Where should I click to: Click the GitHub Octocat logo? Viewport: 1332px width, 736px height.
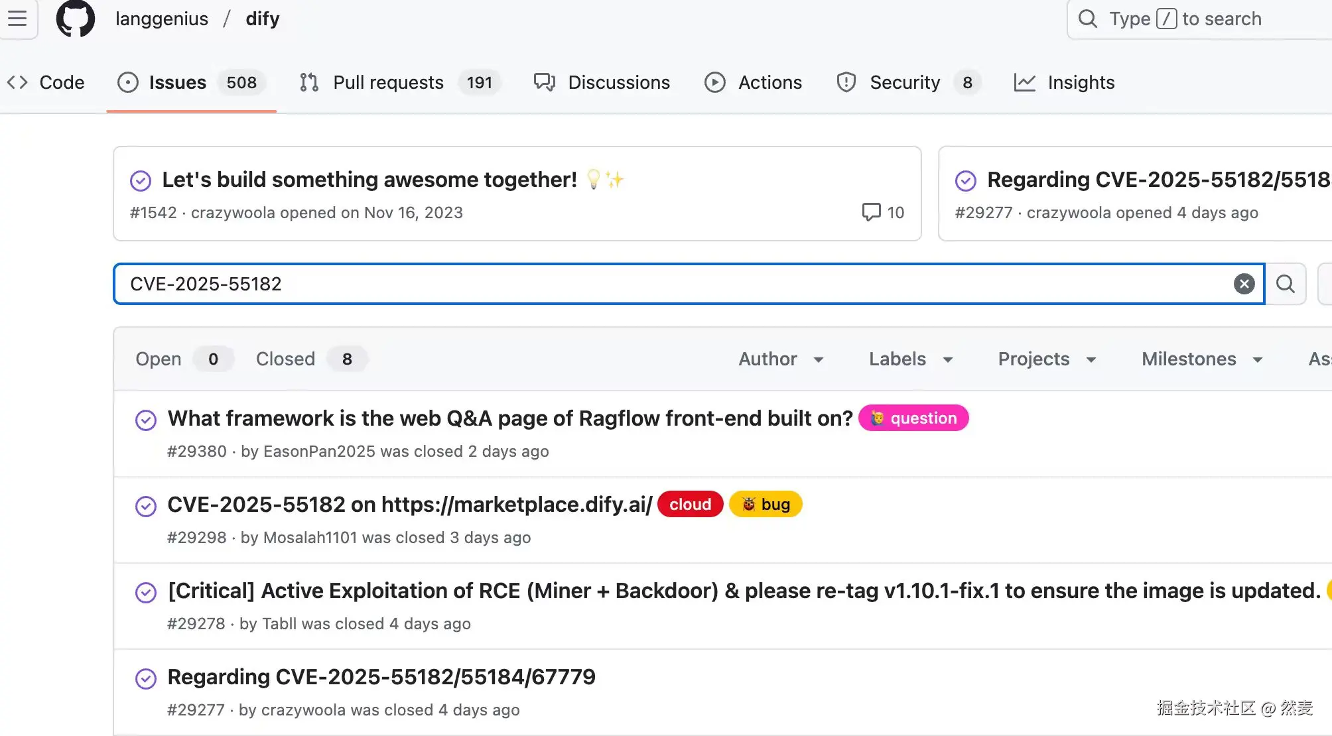(x=76, y=19)
